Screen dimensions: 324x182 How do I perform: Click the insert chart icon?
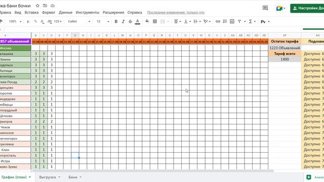coord(232,21)
